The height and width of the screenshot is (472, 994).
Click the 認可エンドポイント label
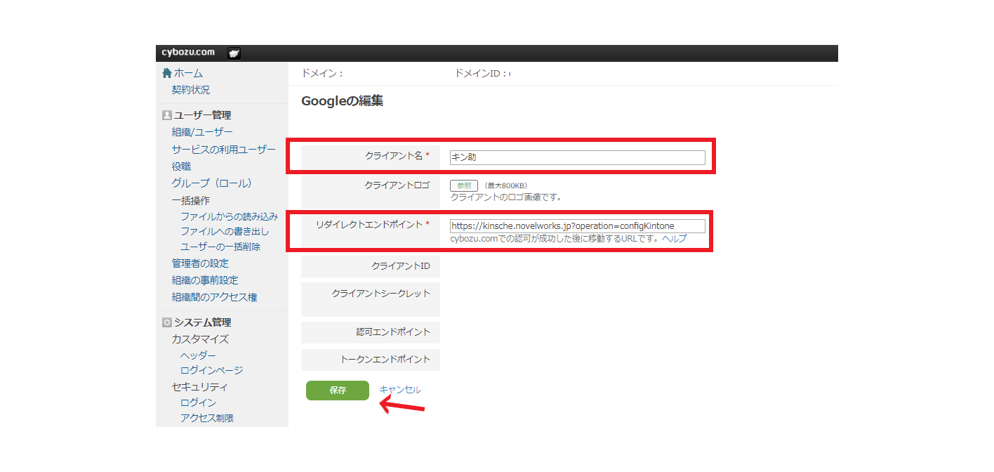click(393, 332)
